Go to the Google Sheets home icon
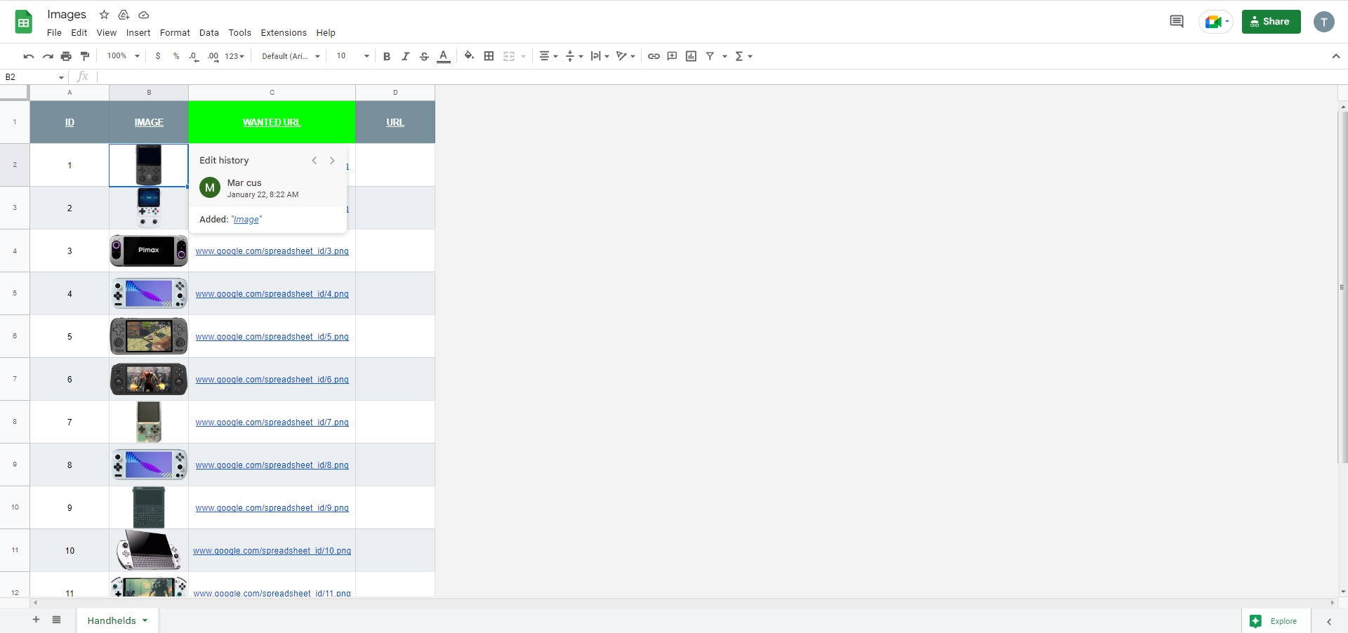Image resolution: width=1348 pixels, height=633 pixels. [x=24, y=22]
